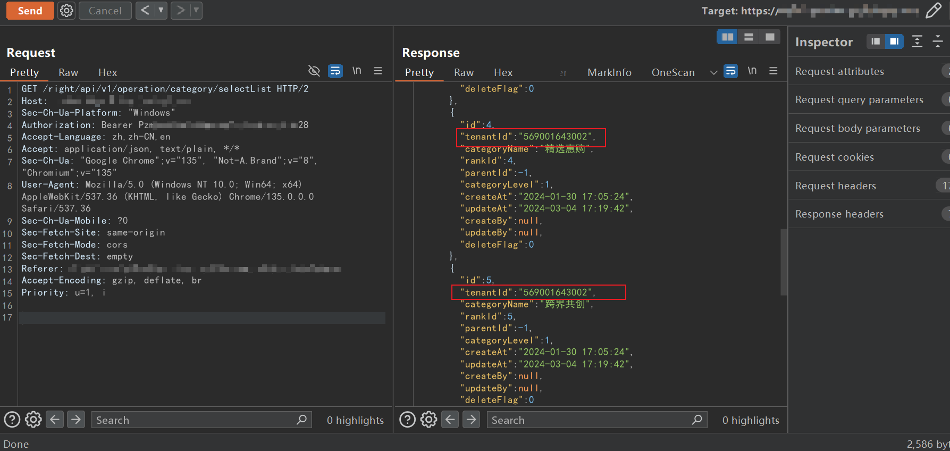Collapse all Inspector sections icon

(938, 41)
